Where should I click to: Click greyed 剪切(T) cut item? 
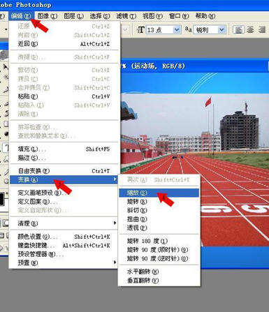tap(64, 70)
